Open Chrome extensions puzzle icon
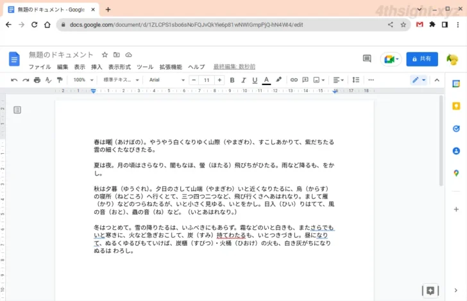This screenshot has width=467, height=301. point(432,25)
